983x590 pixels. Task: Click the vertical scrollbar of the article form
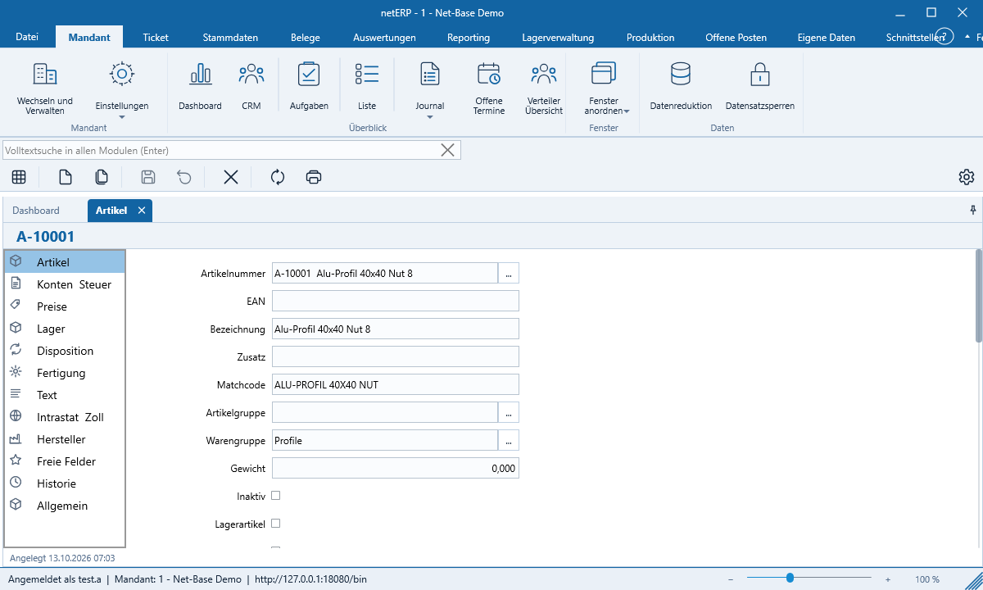click(978, 296)
